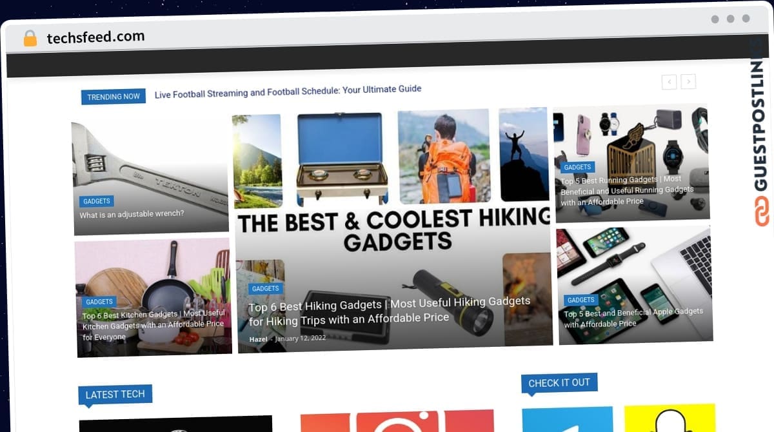Open Top 6 Best Hiking Gadgets article
Screen dimensions: 774x432
click(390, 311)
